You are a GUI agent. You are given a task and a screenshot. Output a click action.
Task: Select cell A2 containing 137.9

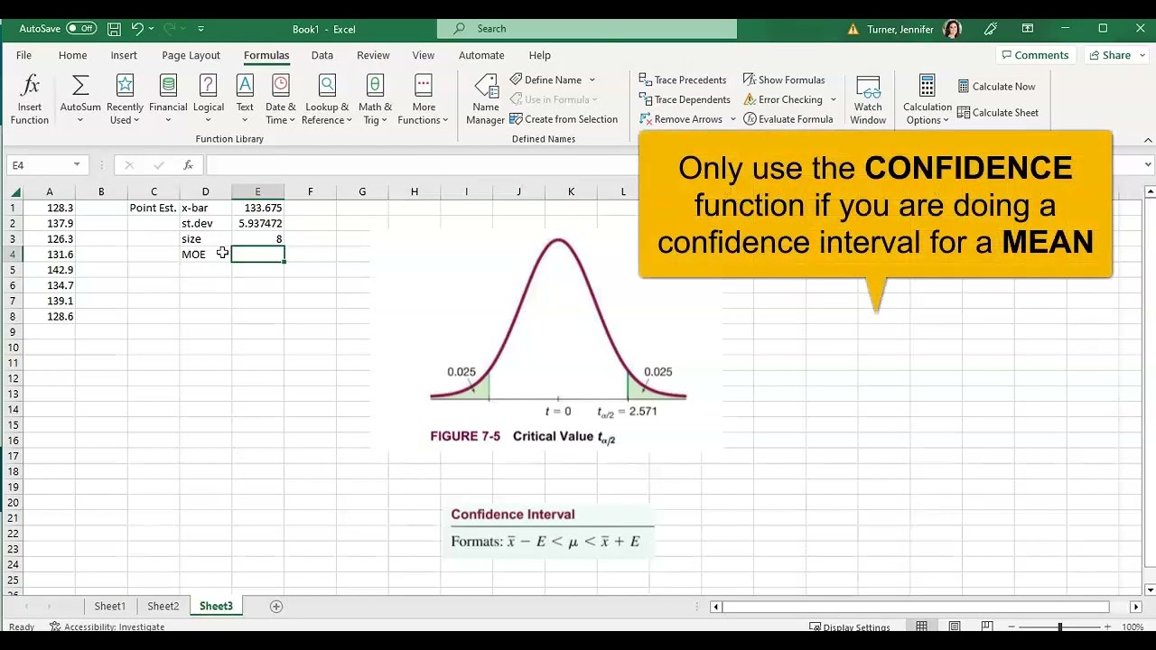point(50,223)
